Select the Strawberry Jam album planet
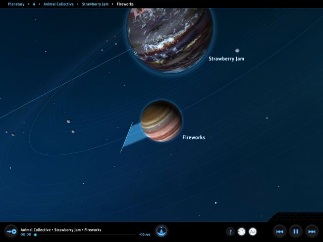This screenshot has height=242, width=323. pyautogui.click(x=170, y=40)
